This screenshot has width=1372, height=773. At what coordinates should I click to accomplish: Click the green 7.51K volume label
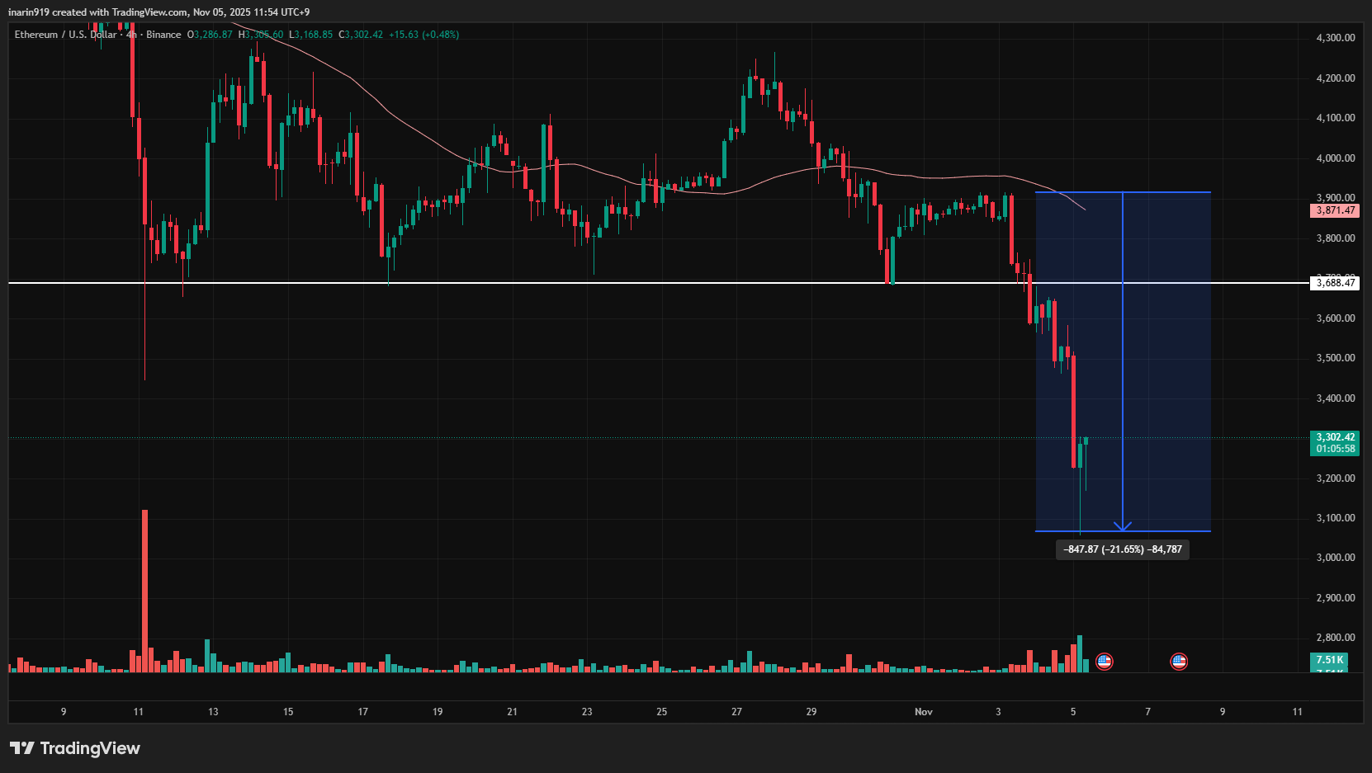(1329, 660)
